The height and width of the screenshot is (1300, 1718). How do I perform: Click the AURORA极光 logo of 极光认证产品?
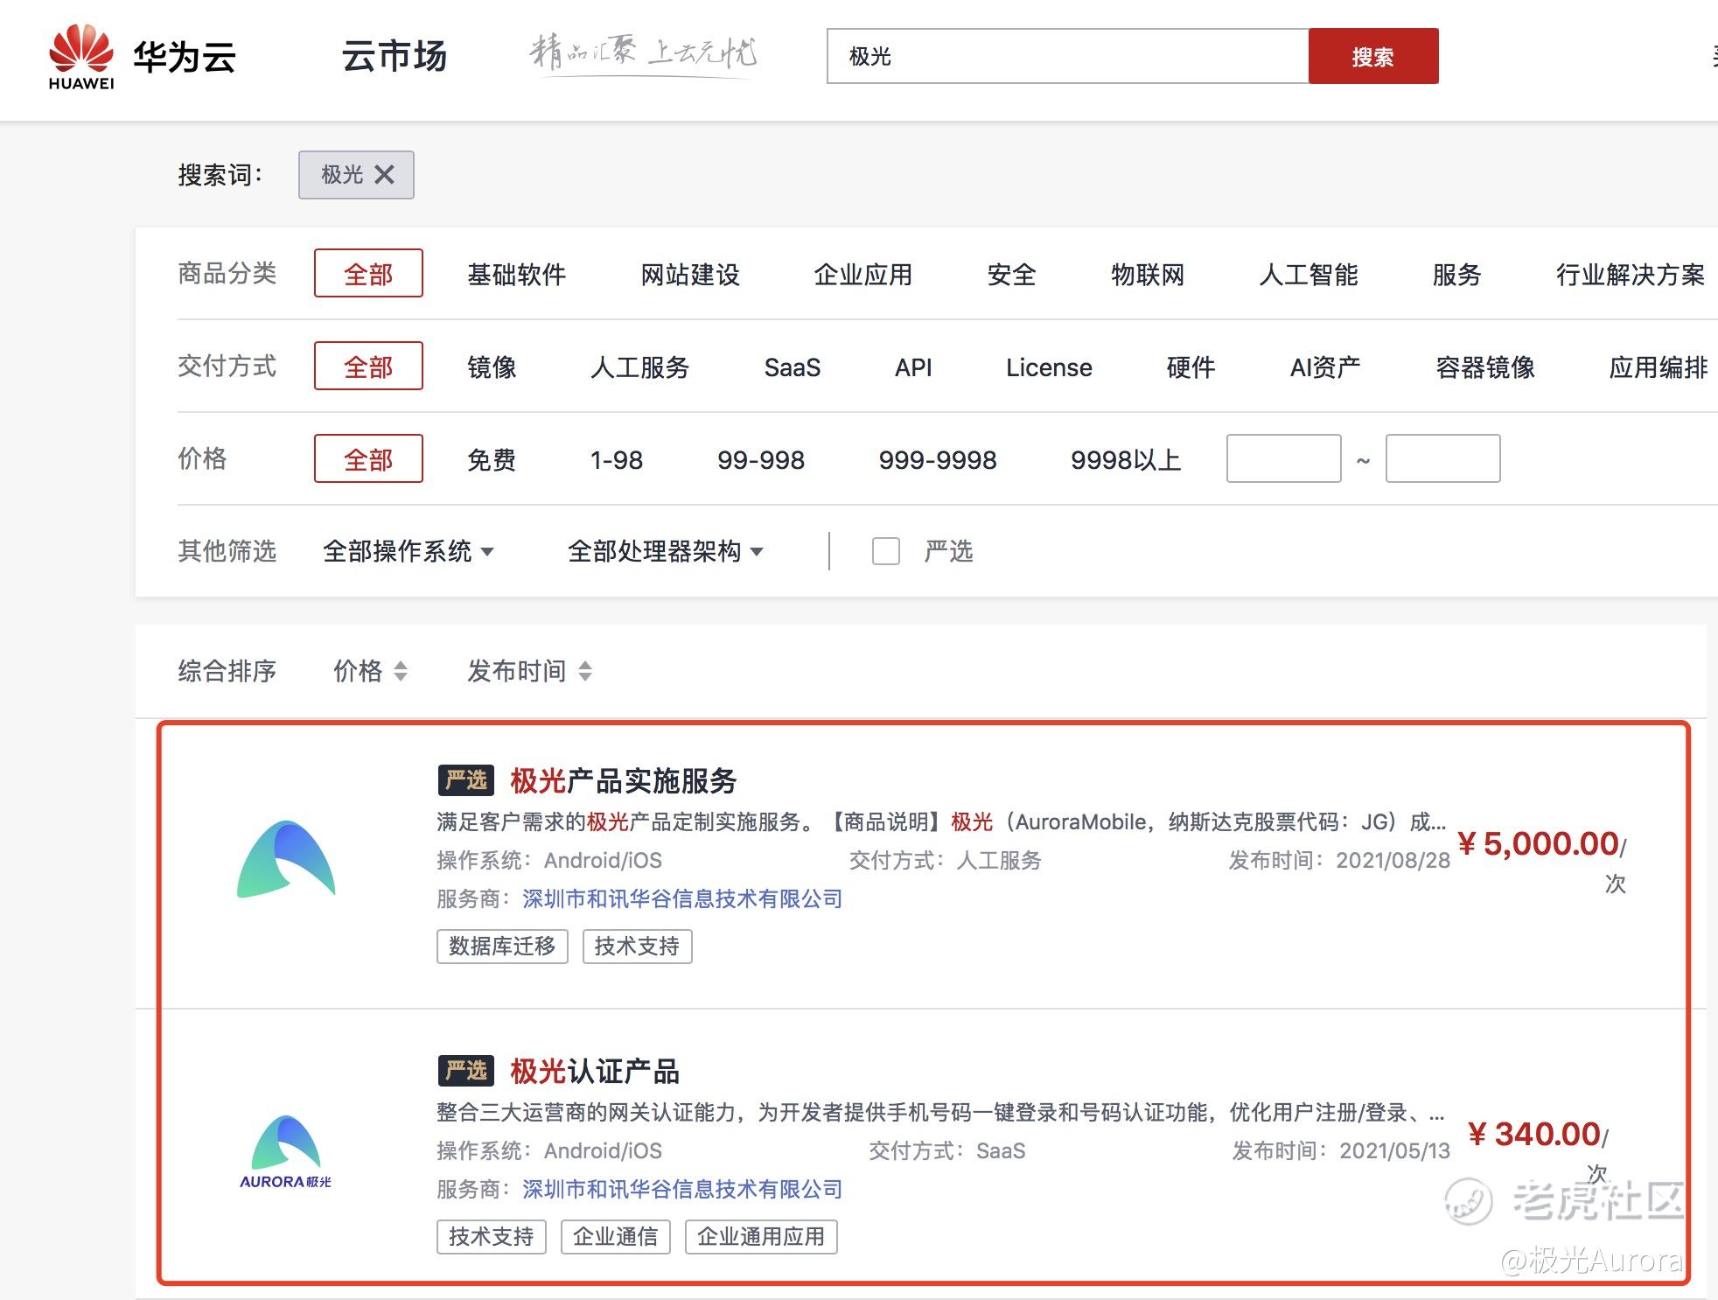(x=286, y=1151)
